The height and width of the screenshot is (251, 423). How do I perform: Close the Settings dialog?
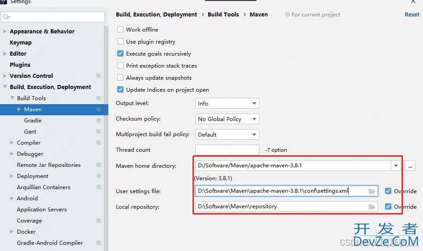(413, 2)
